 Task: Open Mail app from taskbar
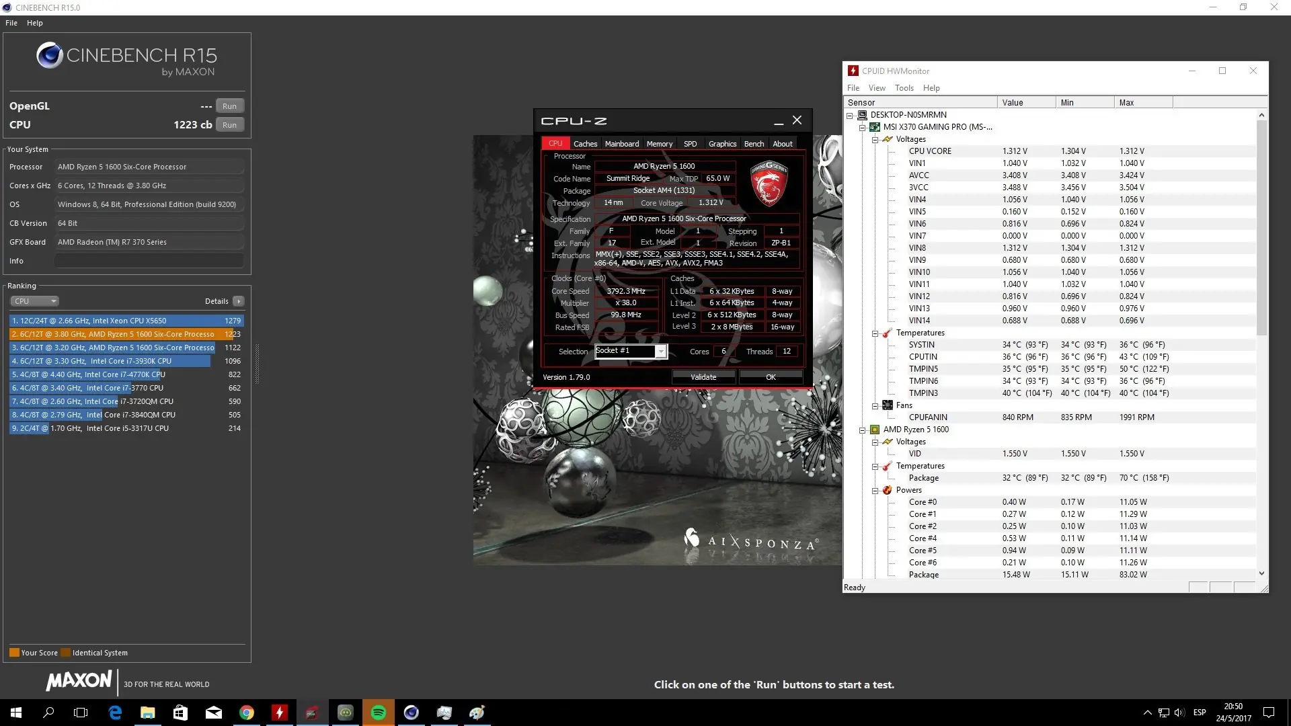[213, 713]
